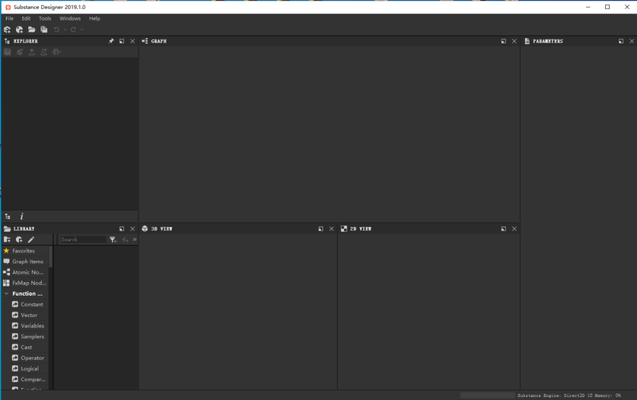Click Explorer new graph from template icon
The height and width of the screenshot is (400, 637).
(x=57, y=52)
